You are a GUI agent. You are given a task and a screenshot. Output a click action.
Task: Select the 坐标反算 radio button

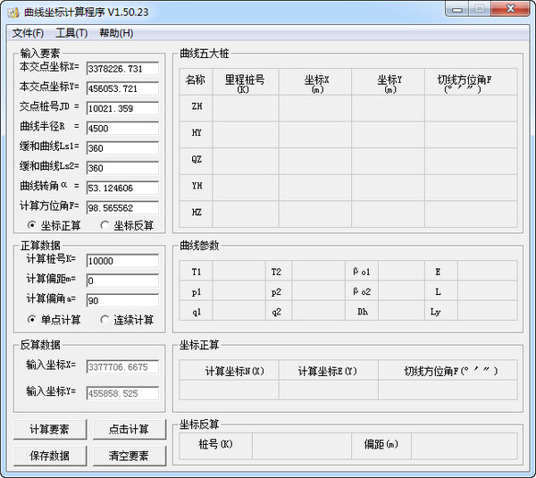(x=105, y=225)
